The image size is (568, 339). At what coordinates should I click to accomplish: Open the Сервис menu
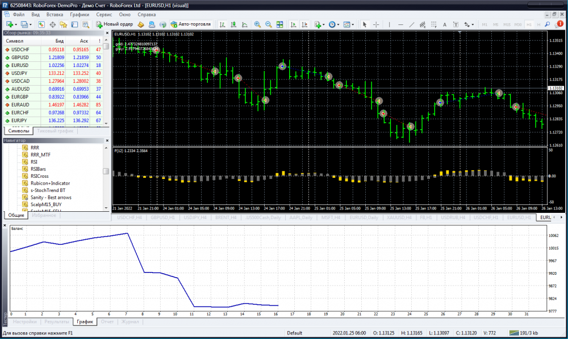point(104,15)
